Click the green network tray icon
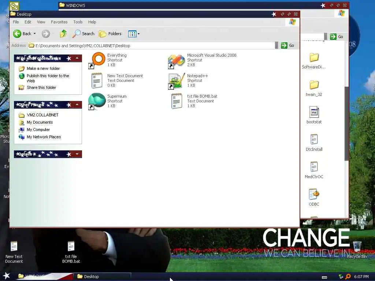This screenshot has height=281, width=375. click(x=341, y=277)
